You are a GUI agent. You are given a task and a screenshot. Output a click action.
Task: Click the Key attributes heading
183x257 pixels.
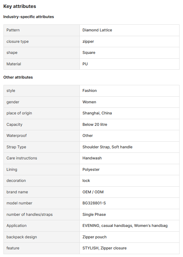20,6
